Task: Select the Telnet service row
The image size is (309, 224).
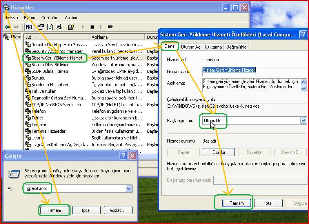Action: (x=91, y=118)
